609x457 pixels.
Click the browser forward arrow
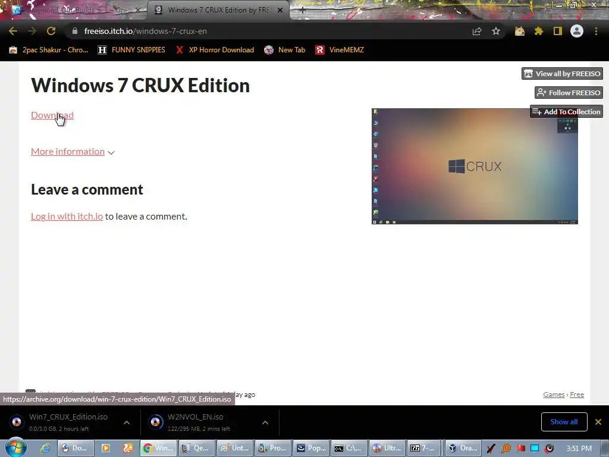pos(32,31)
